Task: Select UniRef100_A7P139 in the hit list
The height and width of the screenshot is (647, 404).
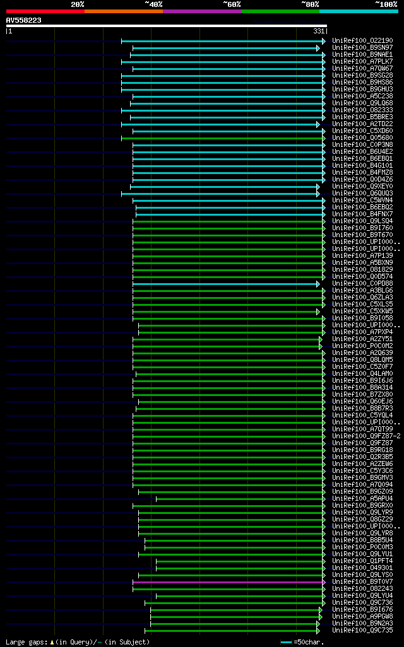Action: click(362, 256)
